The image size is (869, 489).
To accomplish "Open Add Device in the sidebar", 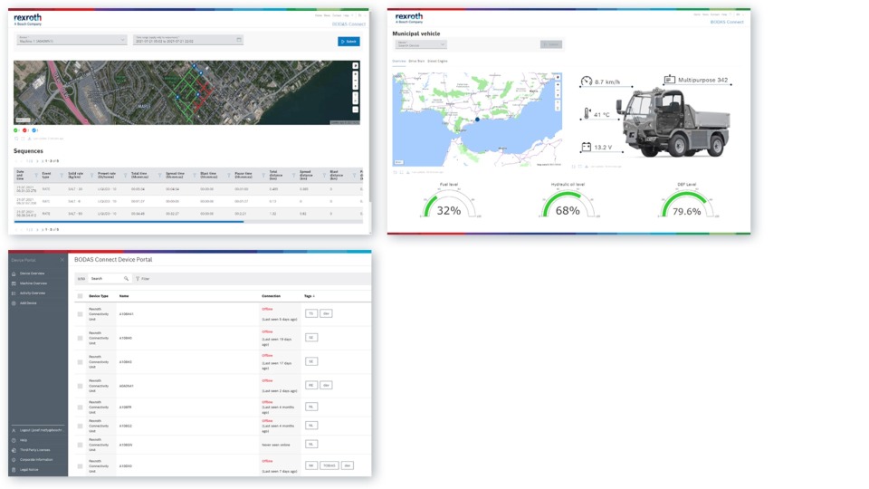I will click(27, 302).
